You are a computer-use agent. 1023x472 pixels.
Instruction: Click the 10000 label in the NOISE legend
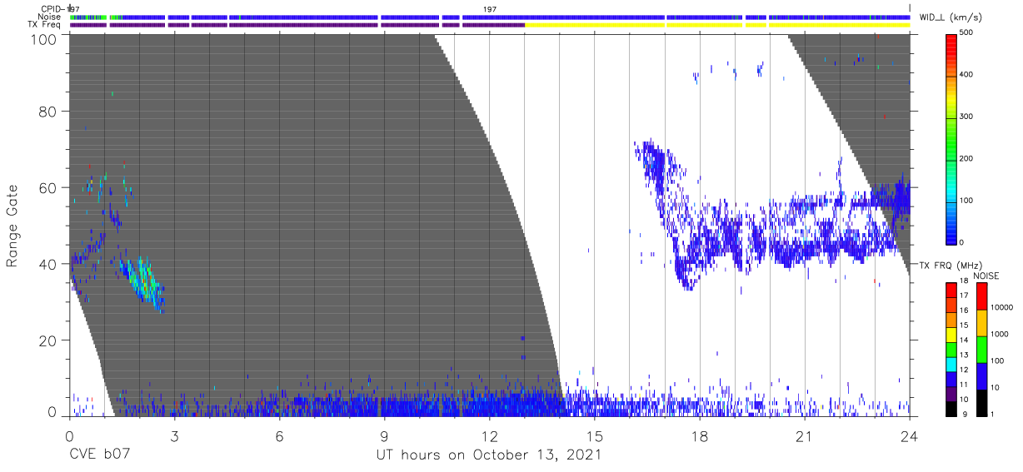click(x=1003, y=307)
